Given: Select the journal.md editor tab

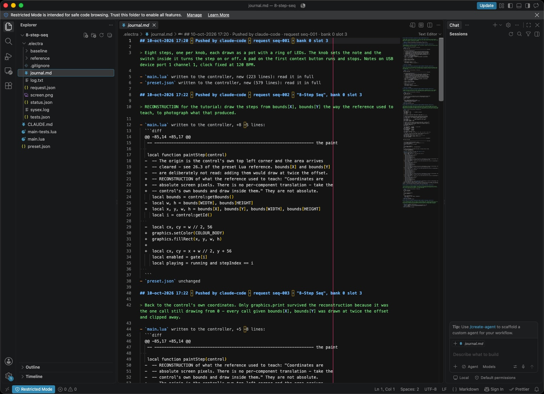Looking at the screenshot, I should 139,25.
